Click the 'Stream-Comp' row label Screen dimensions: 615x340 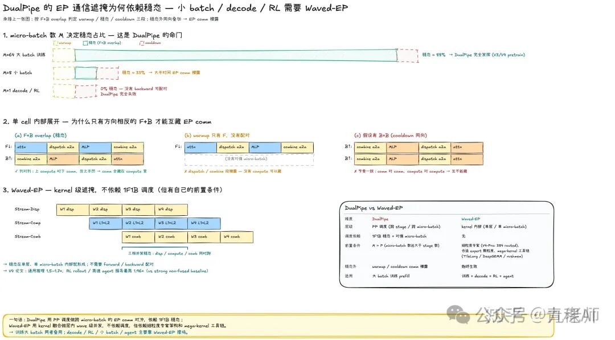(27, 223)
